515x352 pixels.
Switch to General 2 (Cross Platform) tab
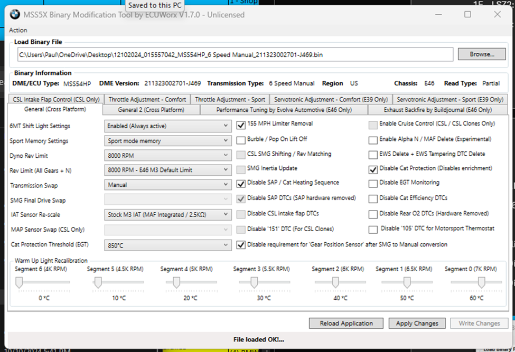(151, 110)
